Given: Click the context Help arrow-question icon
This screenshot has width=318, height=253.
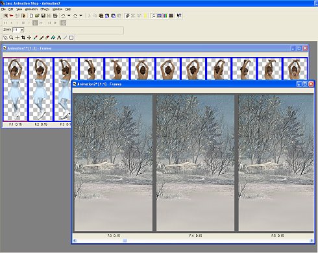Looking at the screenshot, I should (179, 16).
